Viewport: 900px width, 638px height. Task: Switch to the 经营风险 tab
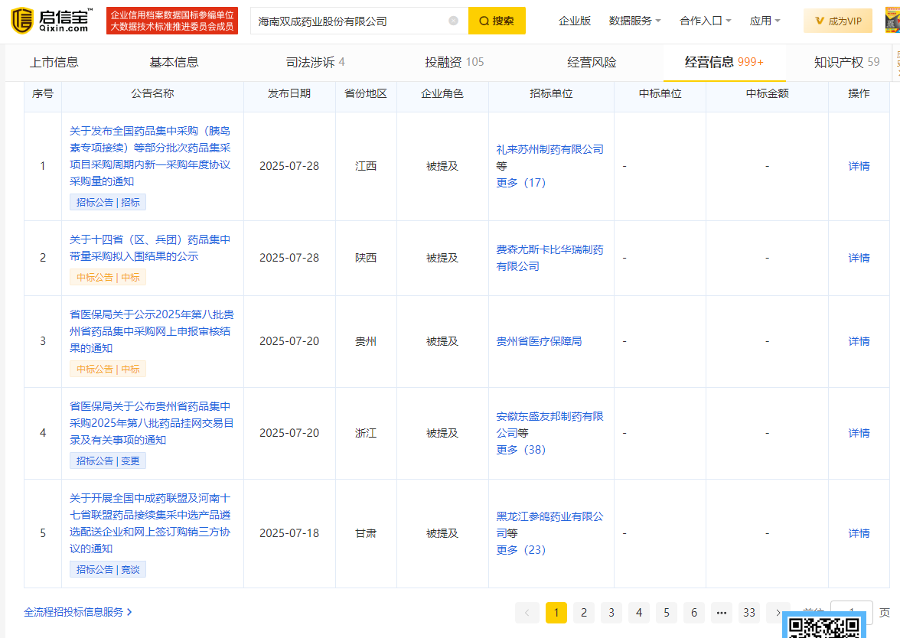click(x=592, y=62)
